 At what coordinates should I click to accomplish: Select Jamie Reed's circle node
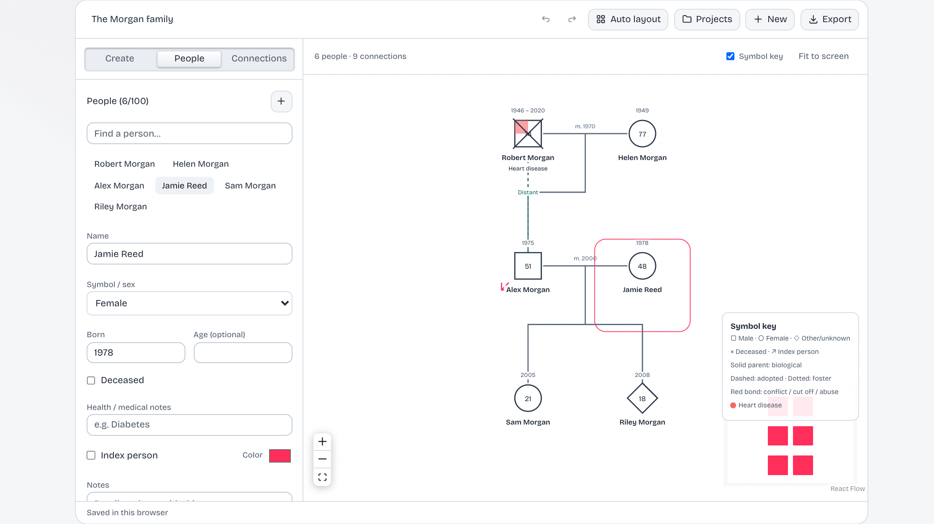point(642,266)
